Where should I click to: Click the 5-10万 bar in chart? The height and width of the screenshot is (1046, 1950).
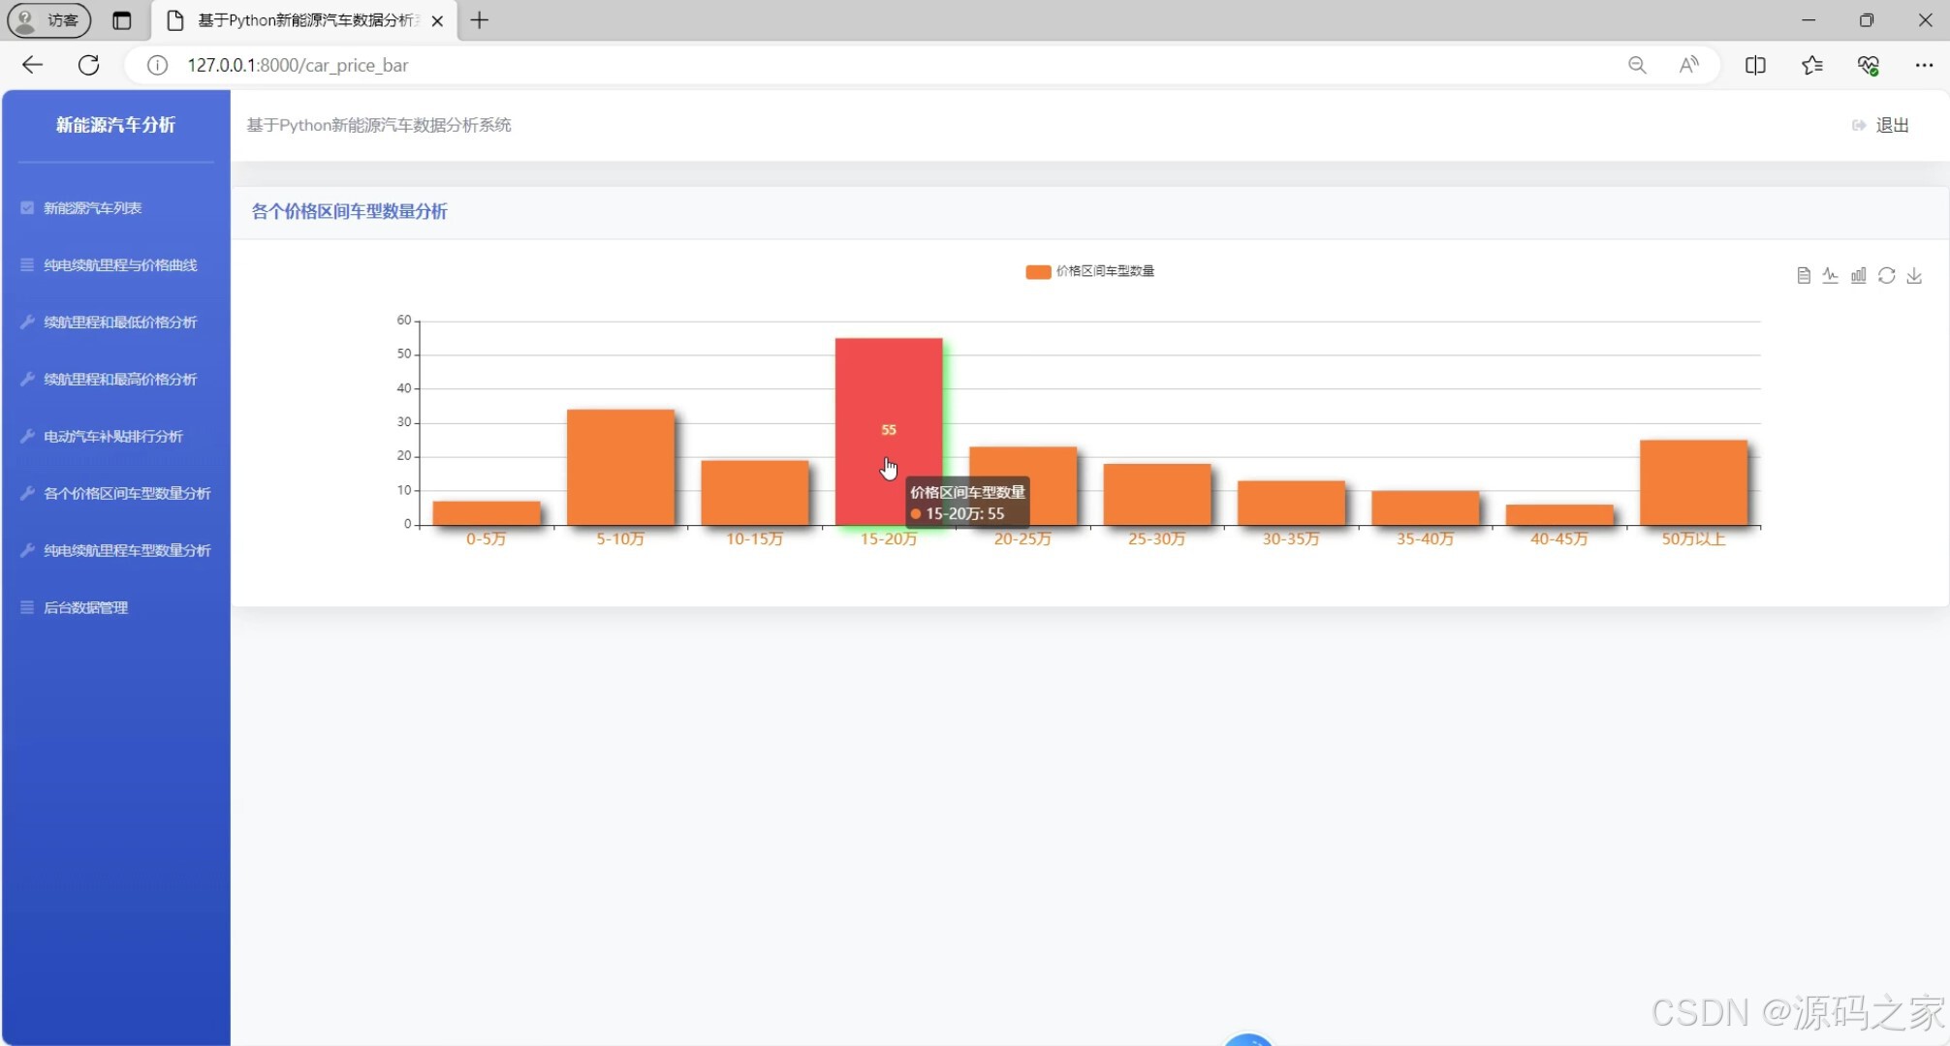coord(620,468)
